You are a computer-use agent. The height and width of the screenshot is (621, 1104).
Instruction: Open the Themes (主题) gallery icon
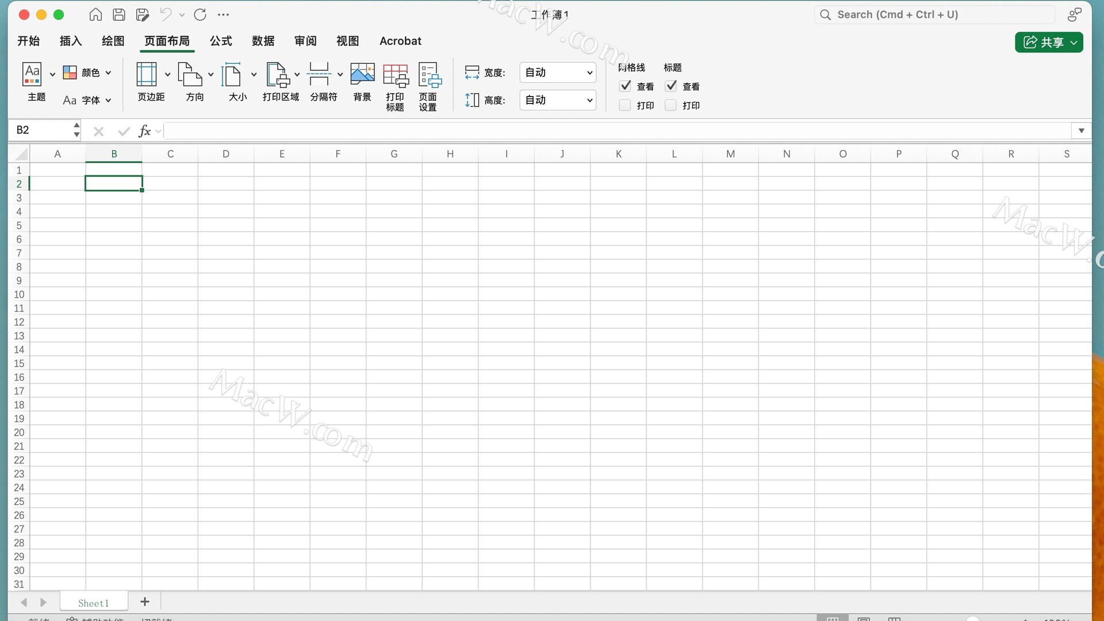pos(32,74)
